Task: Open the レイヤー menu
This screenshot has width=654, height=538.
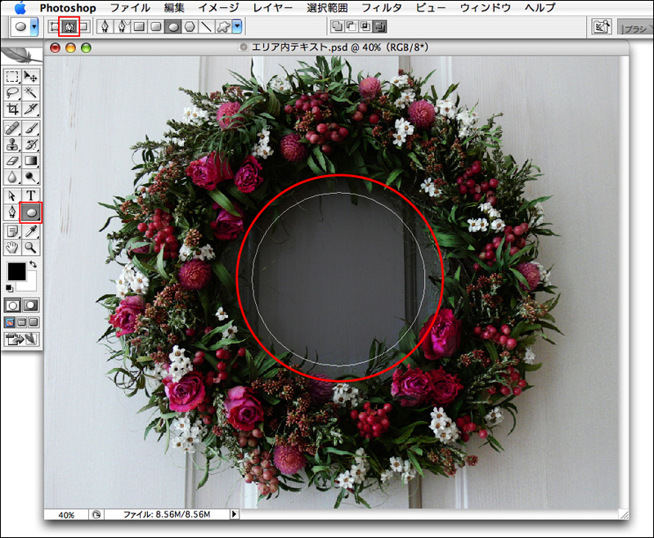Action: tap(268, 8)
